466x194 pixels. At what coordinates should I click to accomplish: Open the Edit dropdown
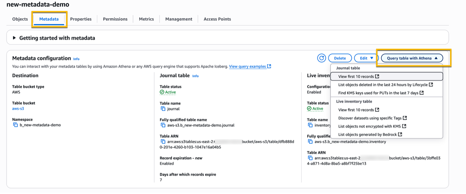(366, 58)
